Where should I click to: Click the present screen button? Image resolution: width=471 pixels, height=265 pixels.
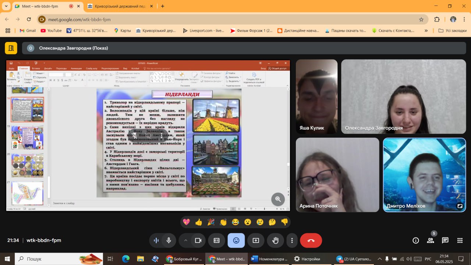256,240
